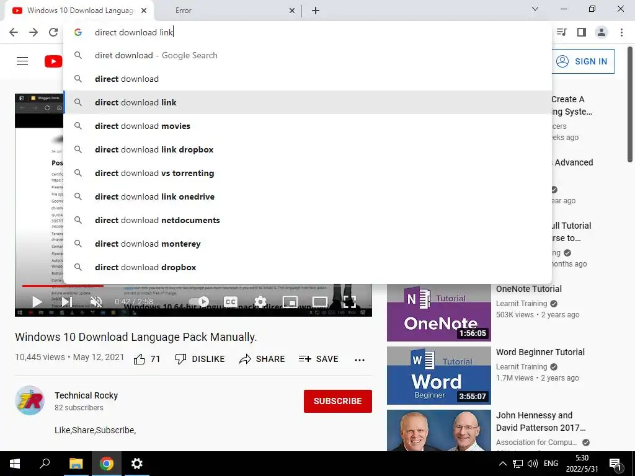The height and width of the screenshot is (476, 635).
Task: Open video player settings gear
Action: 260,302
